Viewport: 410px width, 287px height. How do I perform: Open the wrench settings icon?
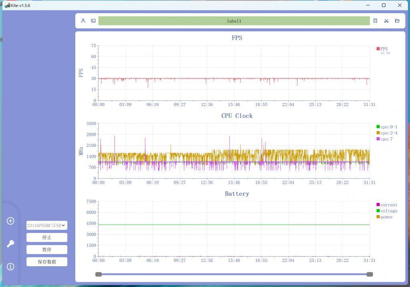click(x=10, y=244)
